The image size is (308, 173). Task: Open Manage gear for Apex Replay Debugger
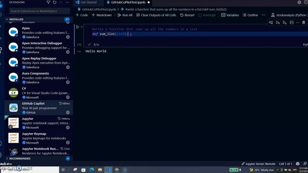click(68, 67)
